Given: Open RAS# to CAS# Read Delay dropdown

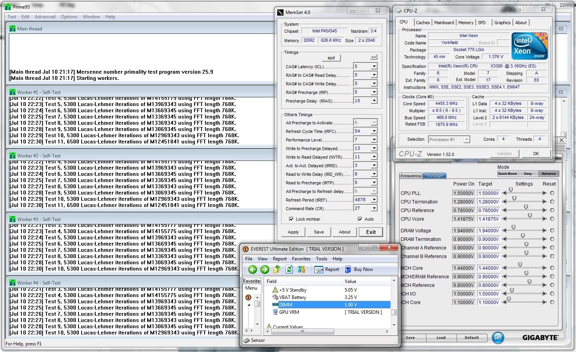Looking at the screenshot, I should coord(374,75).
